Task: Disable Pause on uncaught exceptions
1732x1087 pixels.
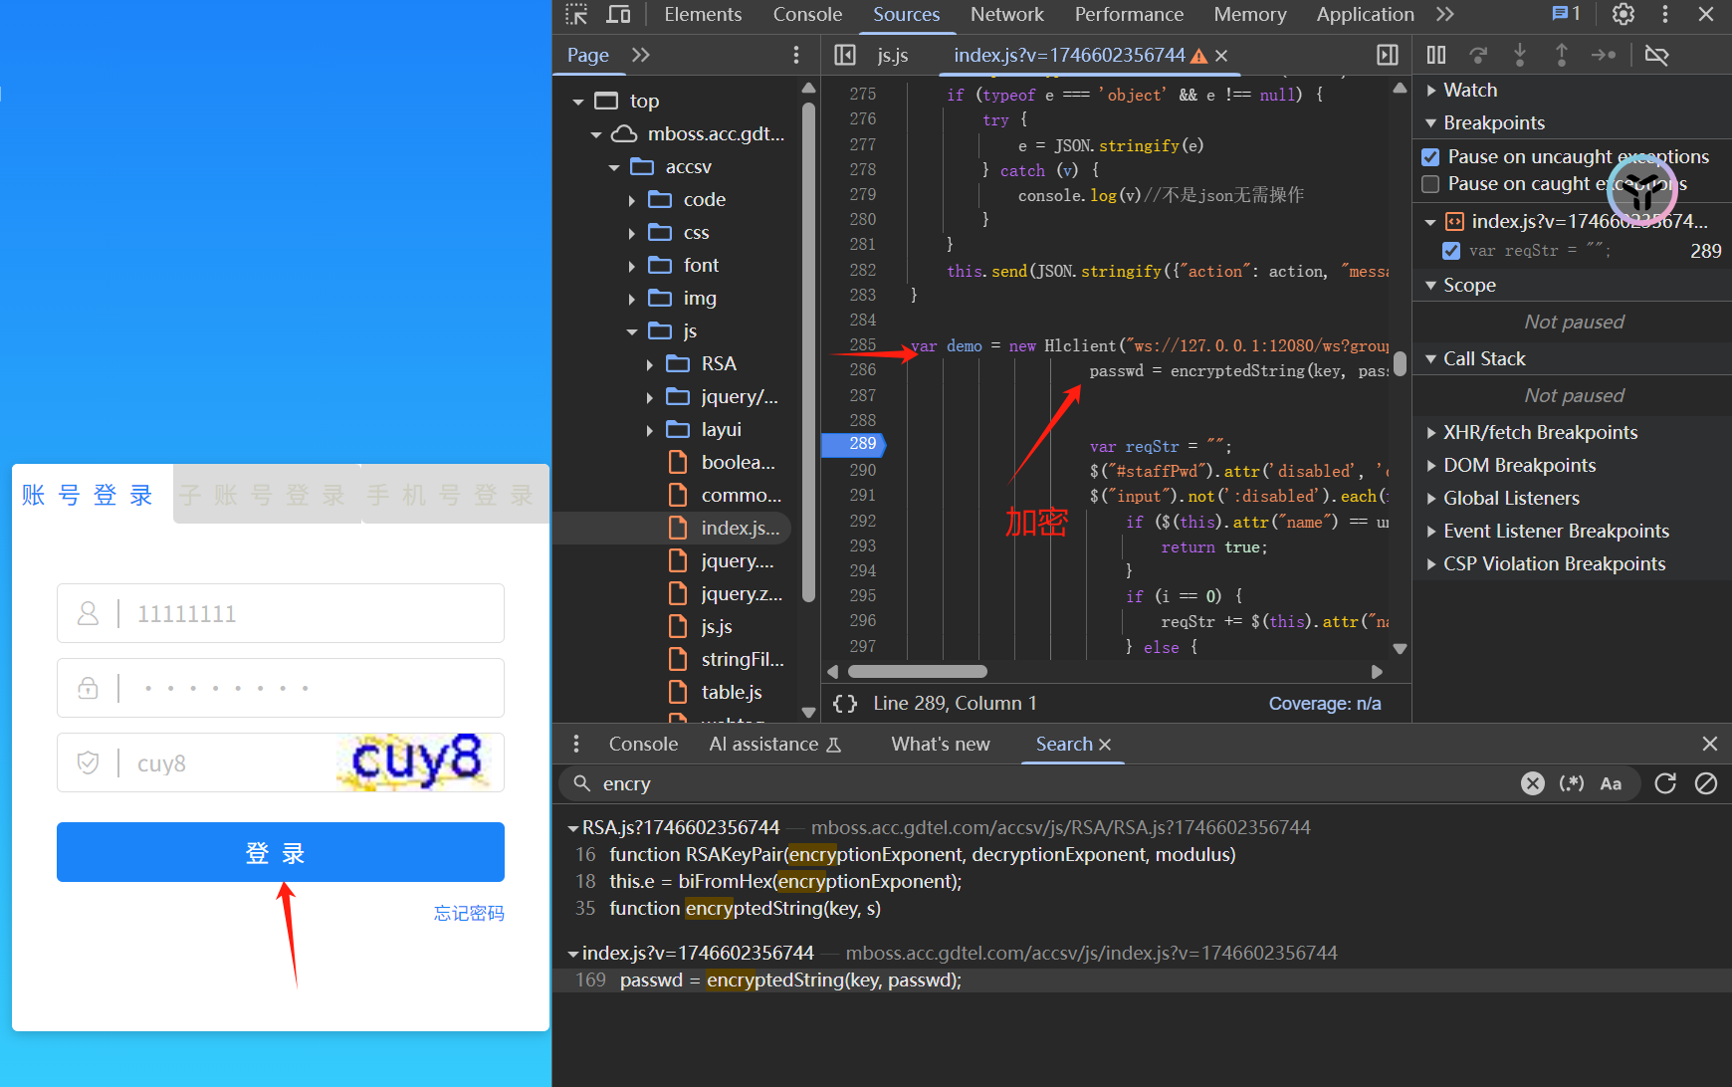Action: (1430, 157)
